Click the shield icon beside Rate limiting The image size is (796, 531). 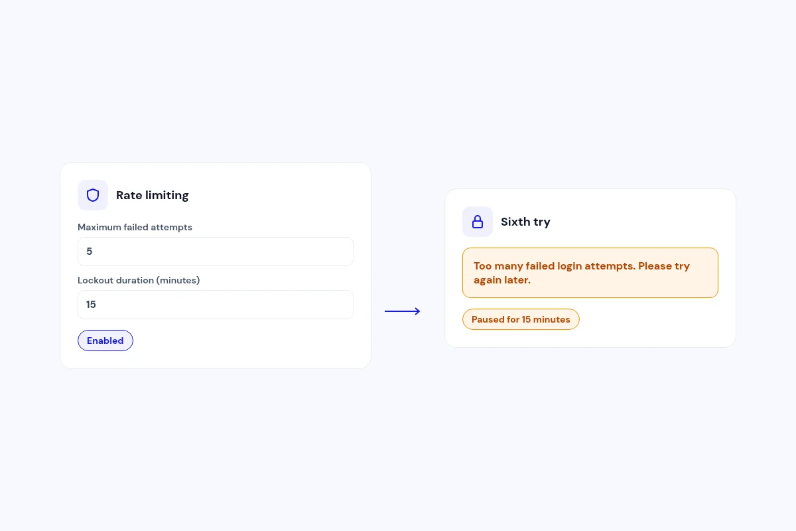93,195
